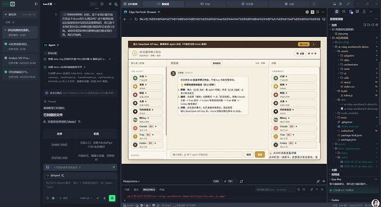Go back in the embedded browser
381x207 pixels.
click(x=125, y=19)
